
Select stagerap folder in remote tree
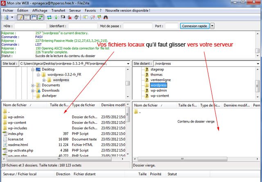tap(157, 69)
